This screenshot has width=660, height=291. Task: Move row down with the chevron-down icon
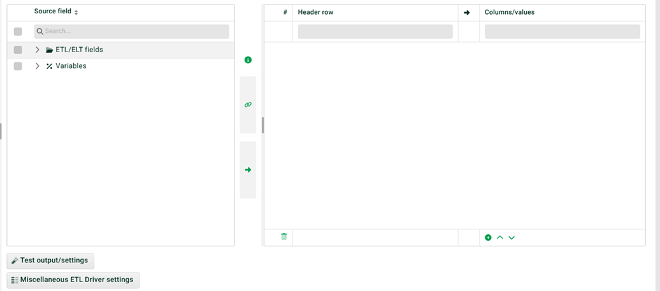512,238
